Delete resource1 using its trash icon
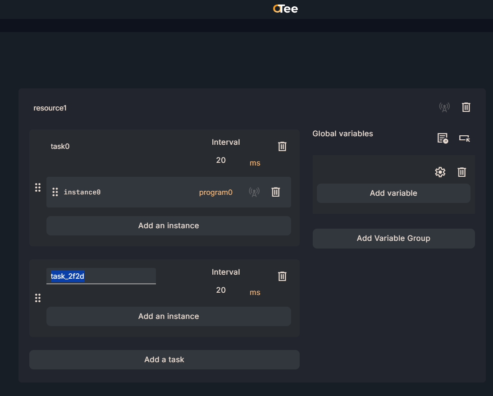 [x=466, y=107]
